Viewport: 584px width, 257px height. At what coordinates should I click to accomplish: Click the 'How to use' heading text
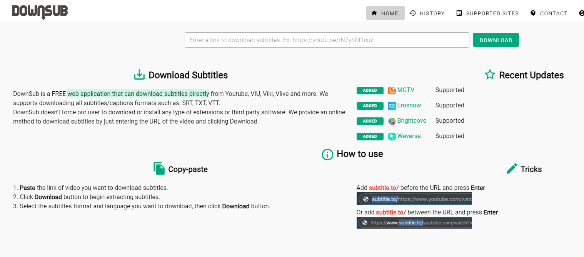[x=360, y=154]
